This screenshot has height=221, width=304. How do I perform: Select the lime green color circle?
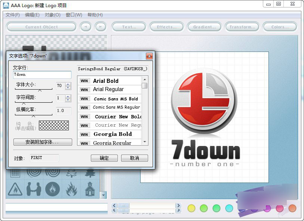click(x=204, y=208)
